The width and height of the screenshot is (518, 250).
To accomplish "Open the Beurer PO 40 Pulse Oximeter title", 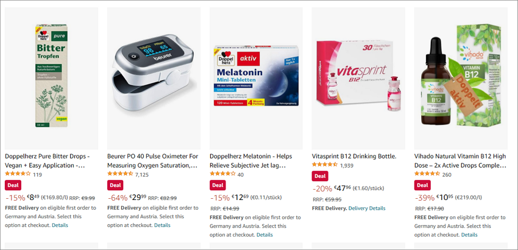I will [152, 161].
